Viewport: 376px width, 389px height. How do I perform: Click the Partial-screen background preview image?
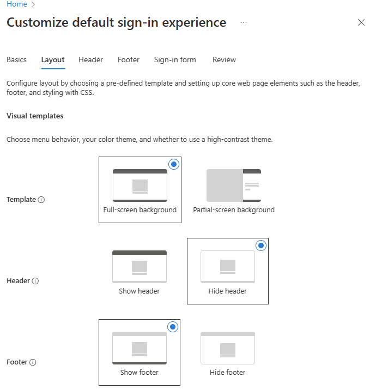tap(234, 185)
